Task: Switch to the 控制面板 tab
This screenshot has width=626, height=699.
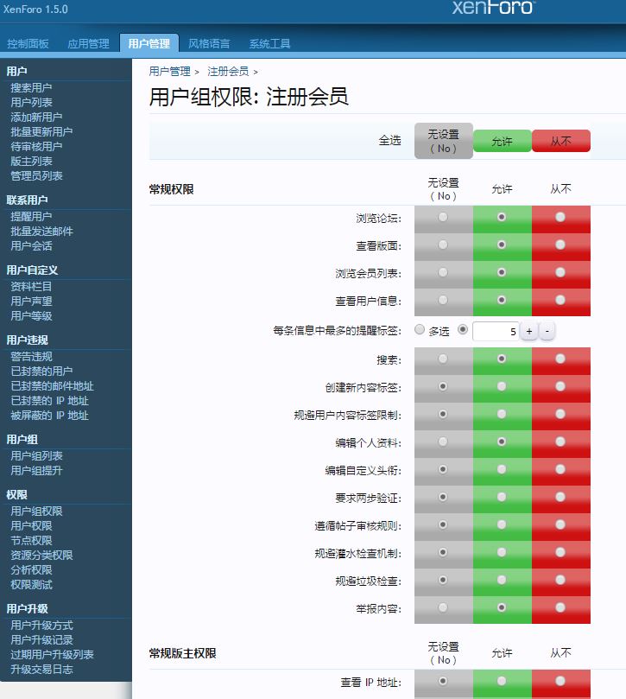Action: pyautogui.click(x=28, y=44)
